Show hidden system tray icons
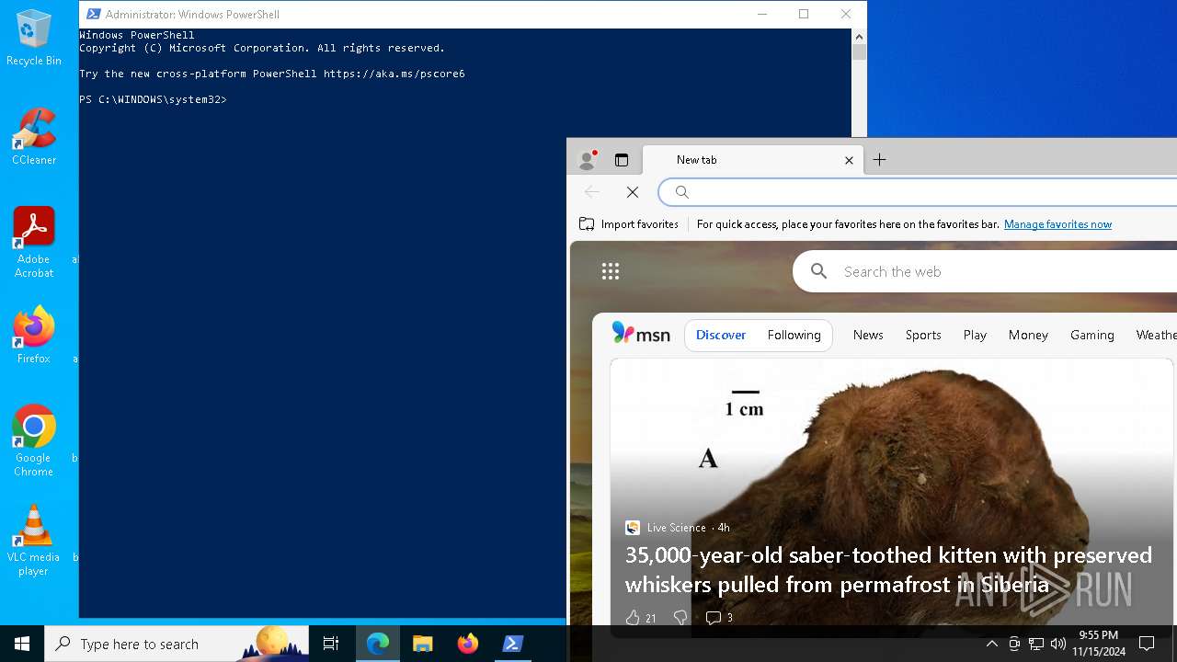 [x=991, y=644]
